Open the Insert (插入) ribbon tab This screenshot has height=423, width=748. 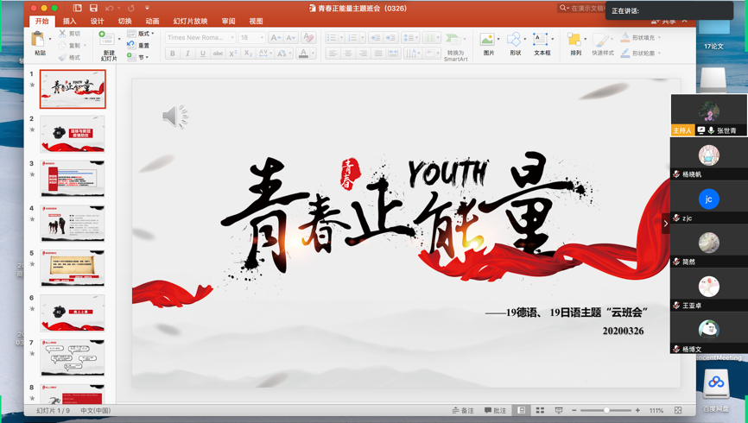(x=69, y=22)
